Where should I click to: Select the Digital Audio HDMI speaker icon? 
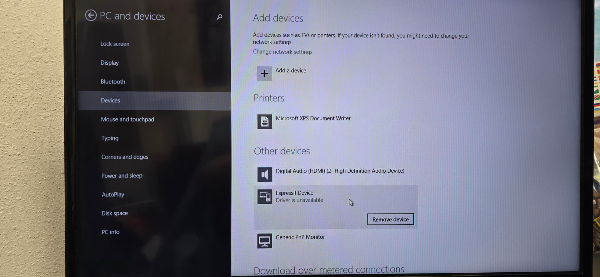(265, 174)
